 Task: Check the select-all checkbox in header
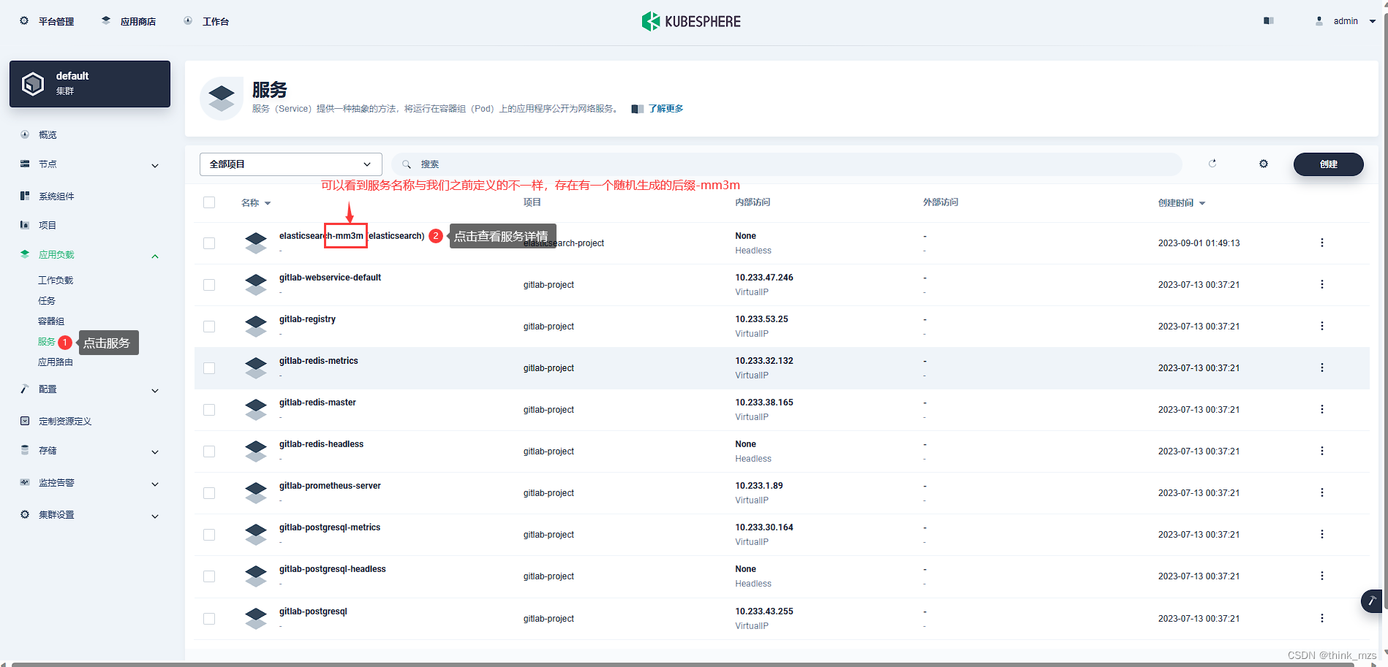point(209,202)
